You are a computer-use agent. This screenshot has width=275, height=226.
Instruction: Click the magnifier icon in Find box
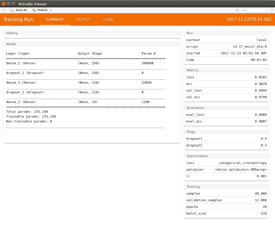237,10
